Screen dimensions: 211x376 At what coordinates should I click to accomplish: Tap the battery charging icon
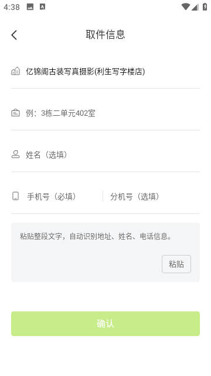tap(205, 6)
